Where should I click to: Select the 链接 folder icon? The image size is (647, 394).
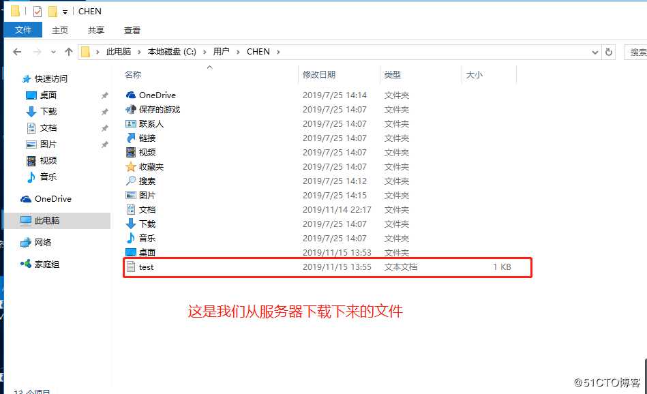pos(131,138)
